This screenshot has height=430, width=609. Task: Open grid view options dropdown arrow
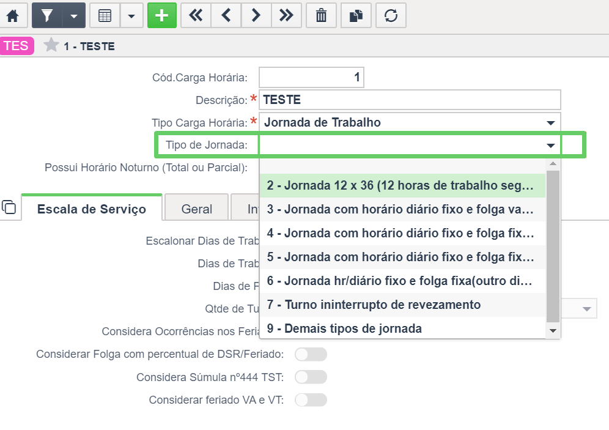(131, 16)
